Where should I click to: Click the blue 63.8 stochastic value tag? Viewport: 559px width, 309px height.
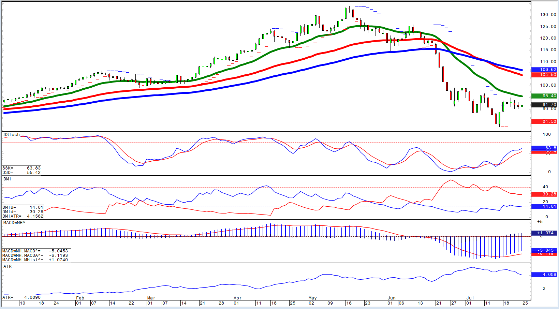coord(544,148)
